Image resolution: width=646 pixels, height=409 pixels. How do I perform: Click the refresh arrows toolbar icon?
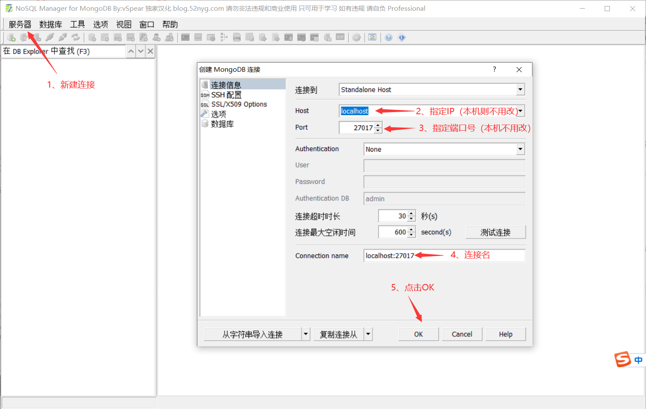click(76, 37)
